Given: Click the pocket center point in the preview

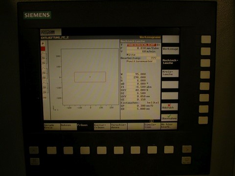Looking at the screenshot, I should point(90,77).
